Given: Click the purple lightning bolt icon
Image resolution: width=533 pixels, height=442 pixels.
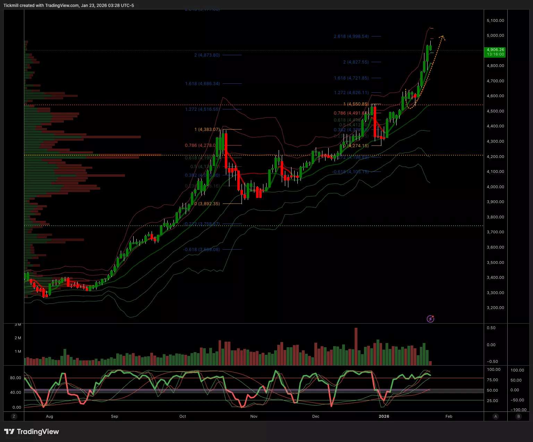Looking at the screenshot, I should (430, 319).
